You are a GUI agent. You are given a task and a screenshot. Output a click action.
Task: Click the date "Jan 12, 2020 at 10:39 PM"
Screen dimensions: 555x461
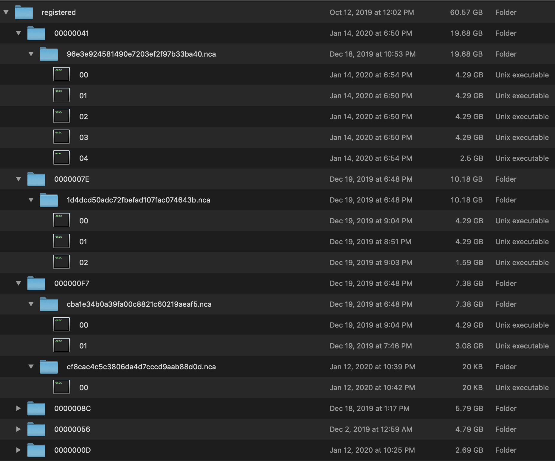[x=372, y=367]
